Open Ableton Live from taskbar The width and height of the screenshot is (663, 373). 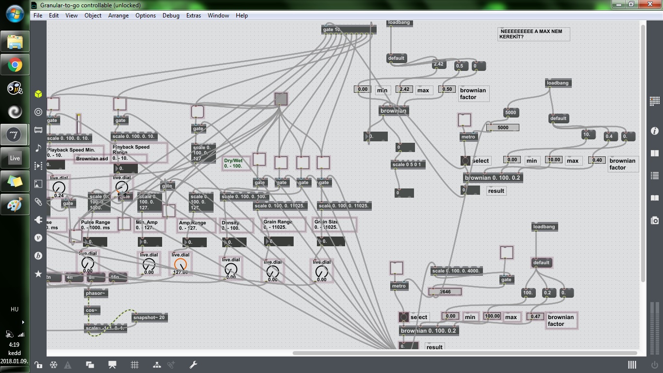15,158
